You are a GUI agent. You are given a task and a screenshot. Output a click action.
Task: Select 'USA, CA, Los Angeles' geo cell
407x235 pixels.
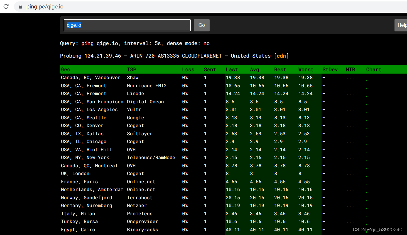[x=89, y=110]
